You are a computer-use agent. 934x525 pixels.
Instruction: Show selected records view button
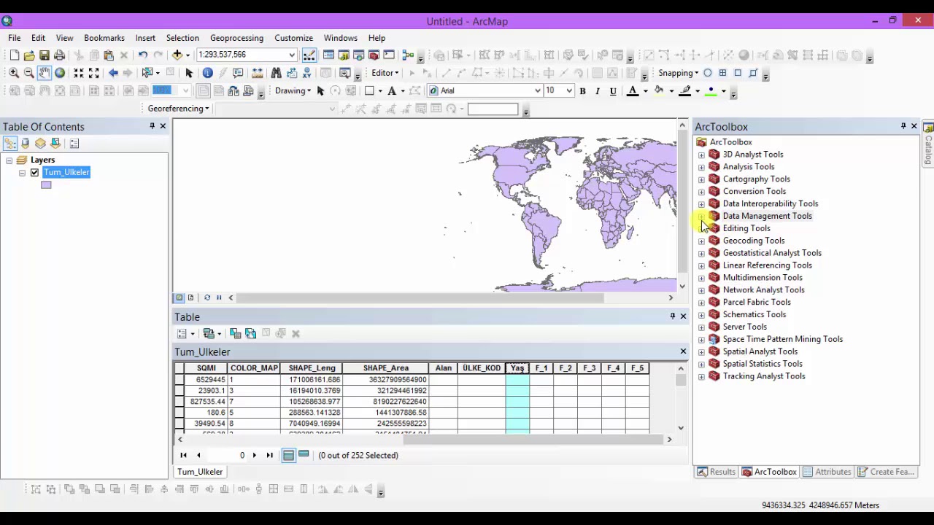click(304, 455)
